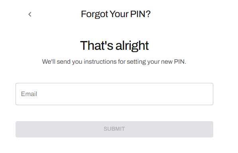Image resolution: width=238 pixels, height=153 pixels.
Task: Activate the email address entry box
Action: point(114,94)
